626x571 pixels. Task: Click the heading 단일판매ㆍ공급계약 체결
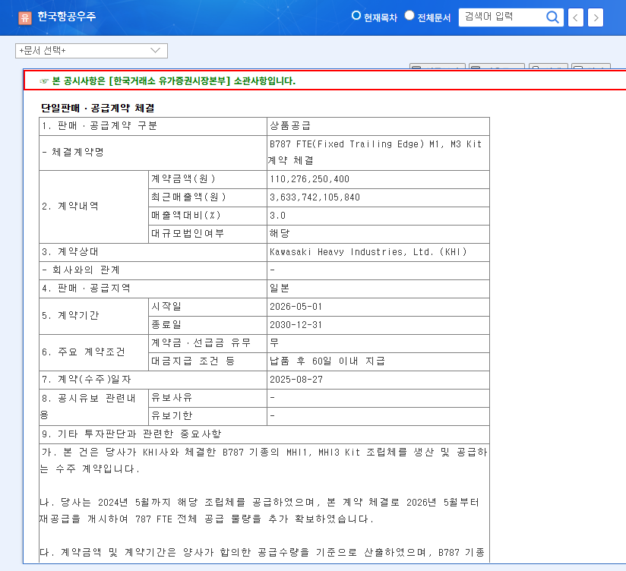point(98,108)
